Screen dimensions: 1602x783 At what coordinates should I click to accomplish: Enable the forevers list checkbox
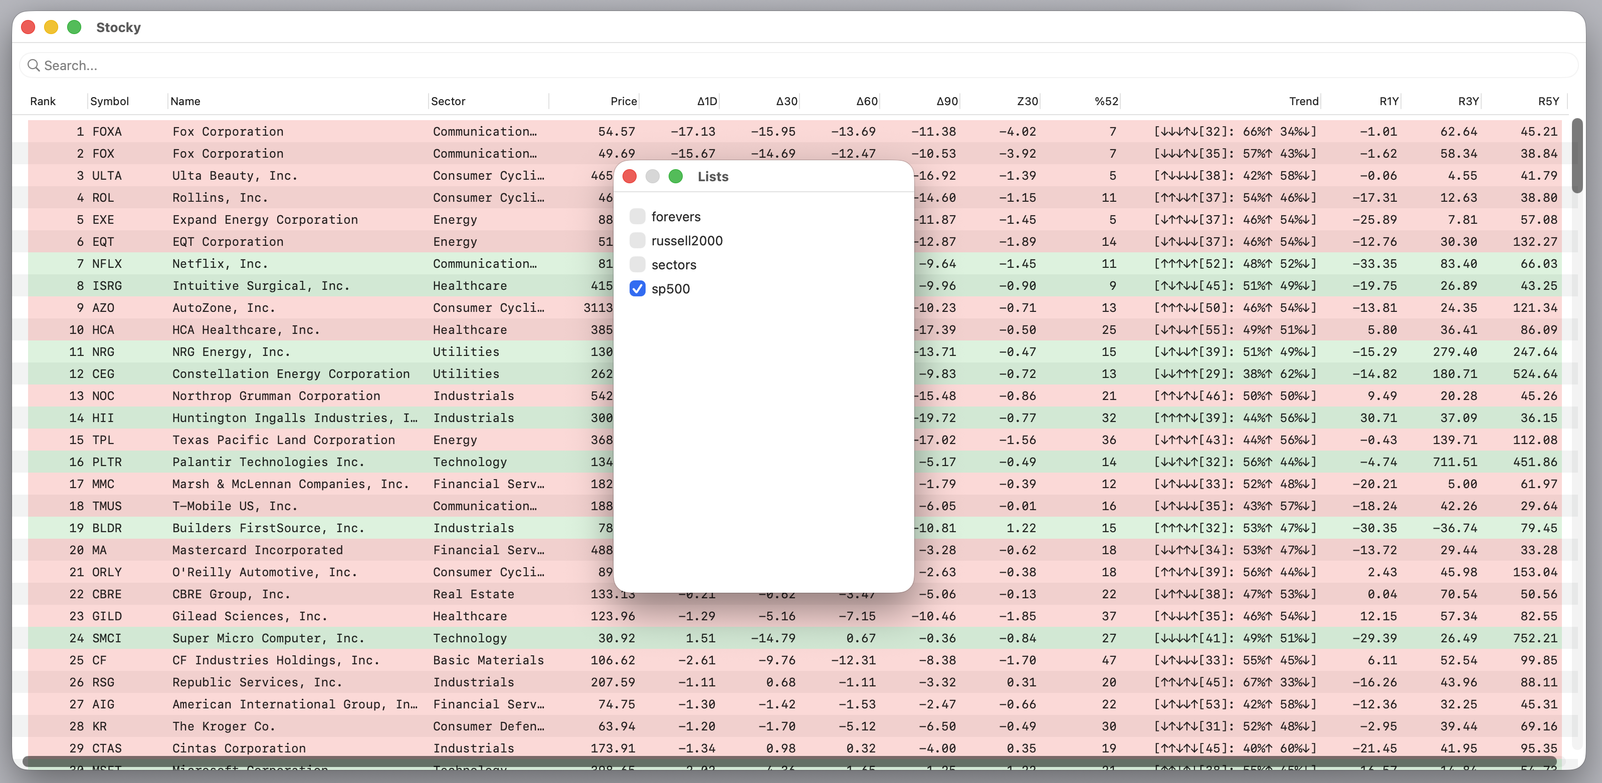coord(637,216)
